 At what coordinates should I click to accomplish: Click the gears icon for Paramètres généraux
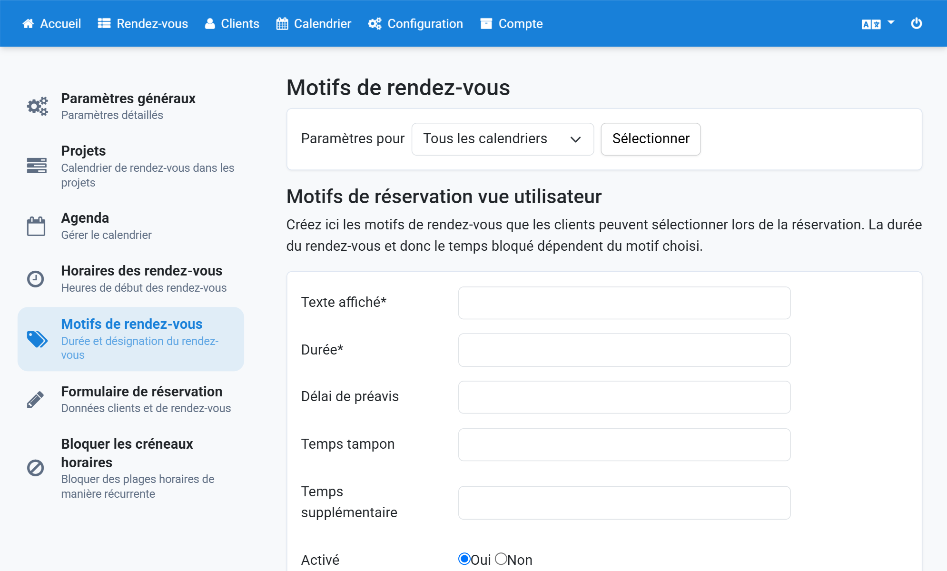37,106
